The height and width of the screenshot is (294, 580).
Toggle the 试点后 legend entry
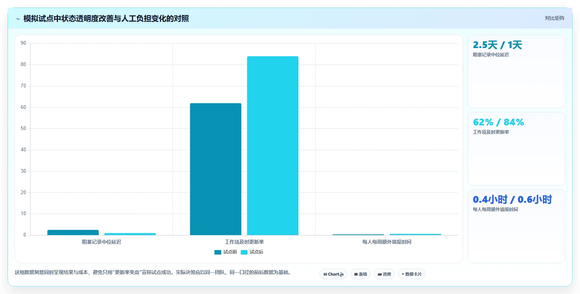click(x=252, y=252)
